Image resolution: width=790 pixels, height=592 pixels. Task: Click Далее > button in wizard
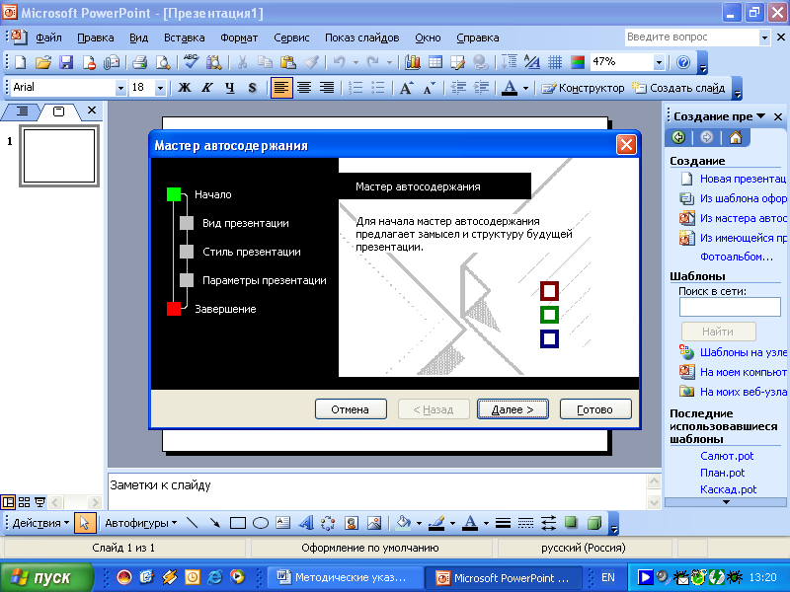click(513, 409)
